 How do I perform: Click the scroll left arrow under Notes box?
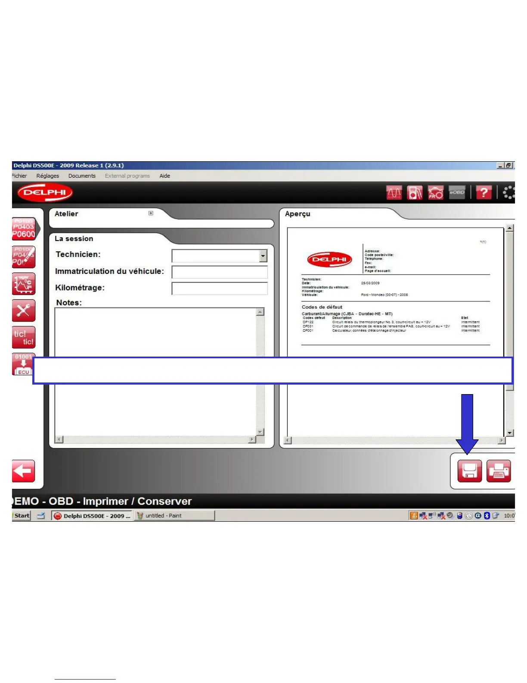[59, 439]
